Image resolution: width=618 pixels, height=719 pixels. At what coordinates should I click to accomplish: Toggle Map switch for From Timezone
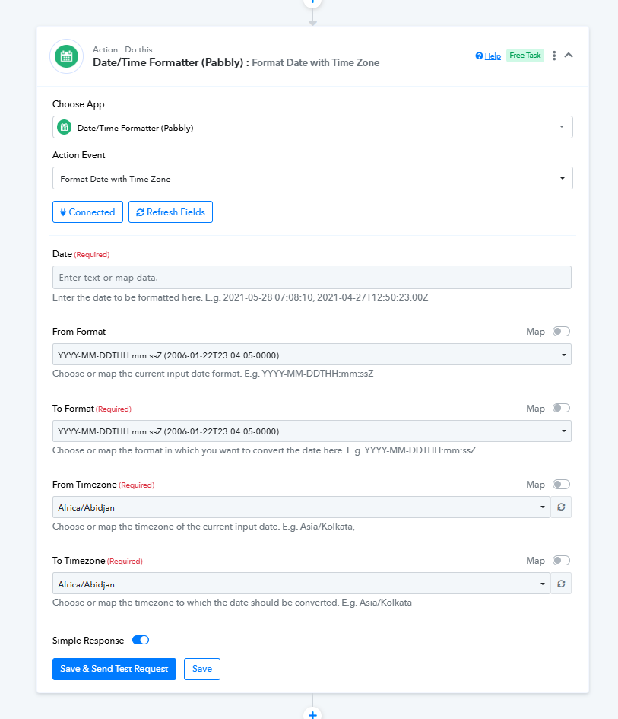pyautogui.click(x=561, y=484)
